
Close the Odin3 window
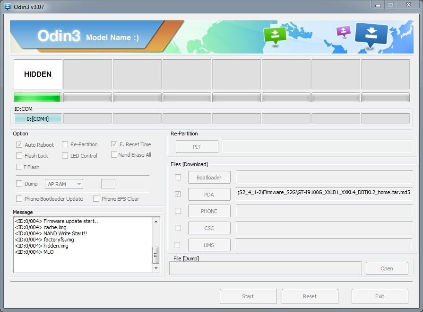[x=408, y=5]
